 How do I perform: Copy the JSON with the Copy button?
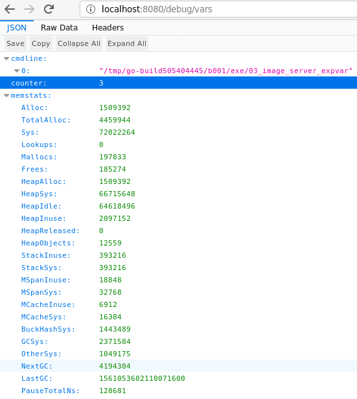41,43
